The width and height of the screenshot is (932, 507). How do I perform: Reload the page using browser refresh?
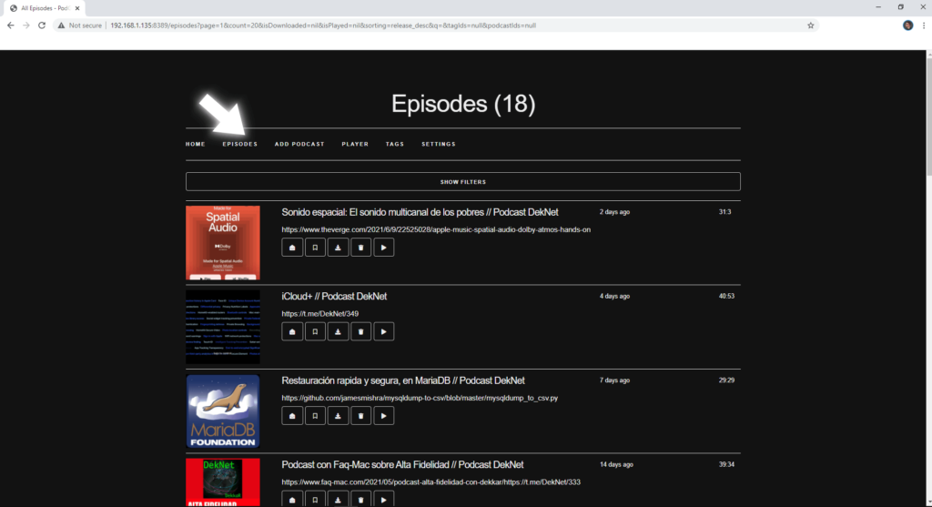[42, 25]
